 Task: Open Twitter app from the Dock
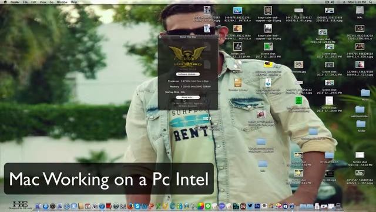point(250,206)
